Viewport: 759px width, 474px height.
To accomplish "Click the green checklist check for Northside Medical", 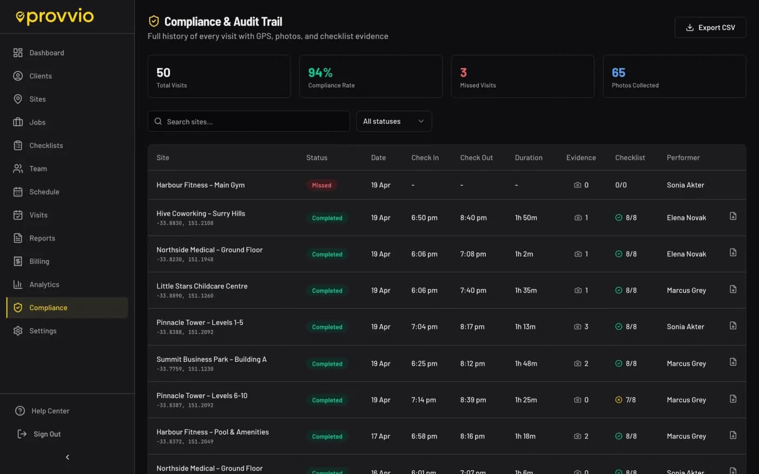I will point(619,254).
